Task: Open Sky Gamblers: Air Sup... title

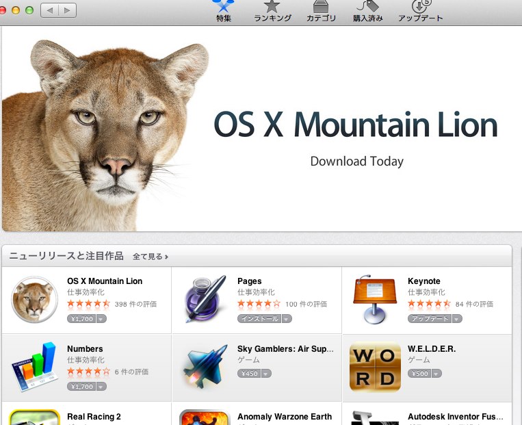Action: [x=285, y=349]
